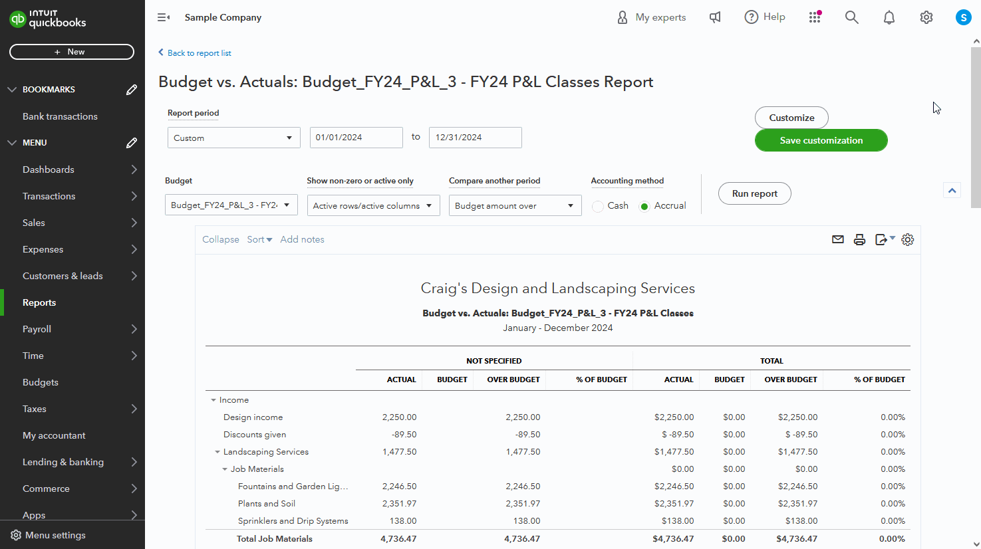Open the email report icon
The image size is (981, 549).
[x=837, y=239]
